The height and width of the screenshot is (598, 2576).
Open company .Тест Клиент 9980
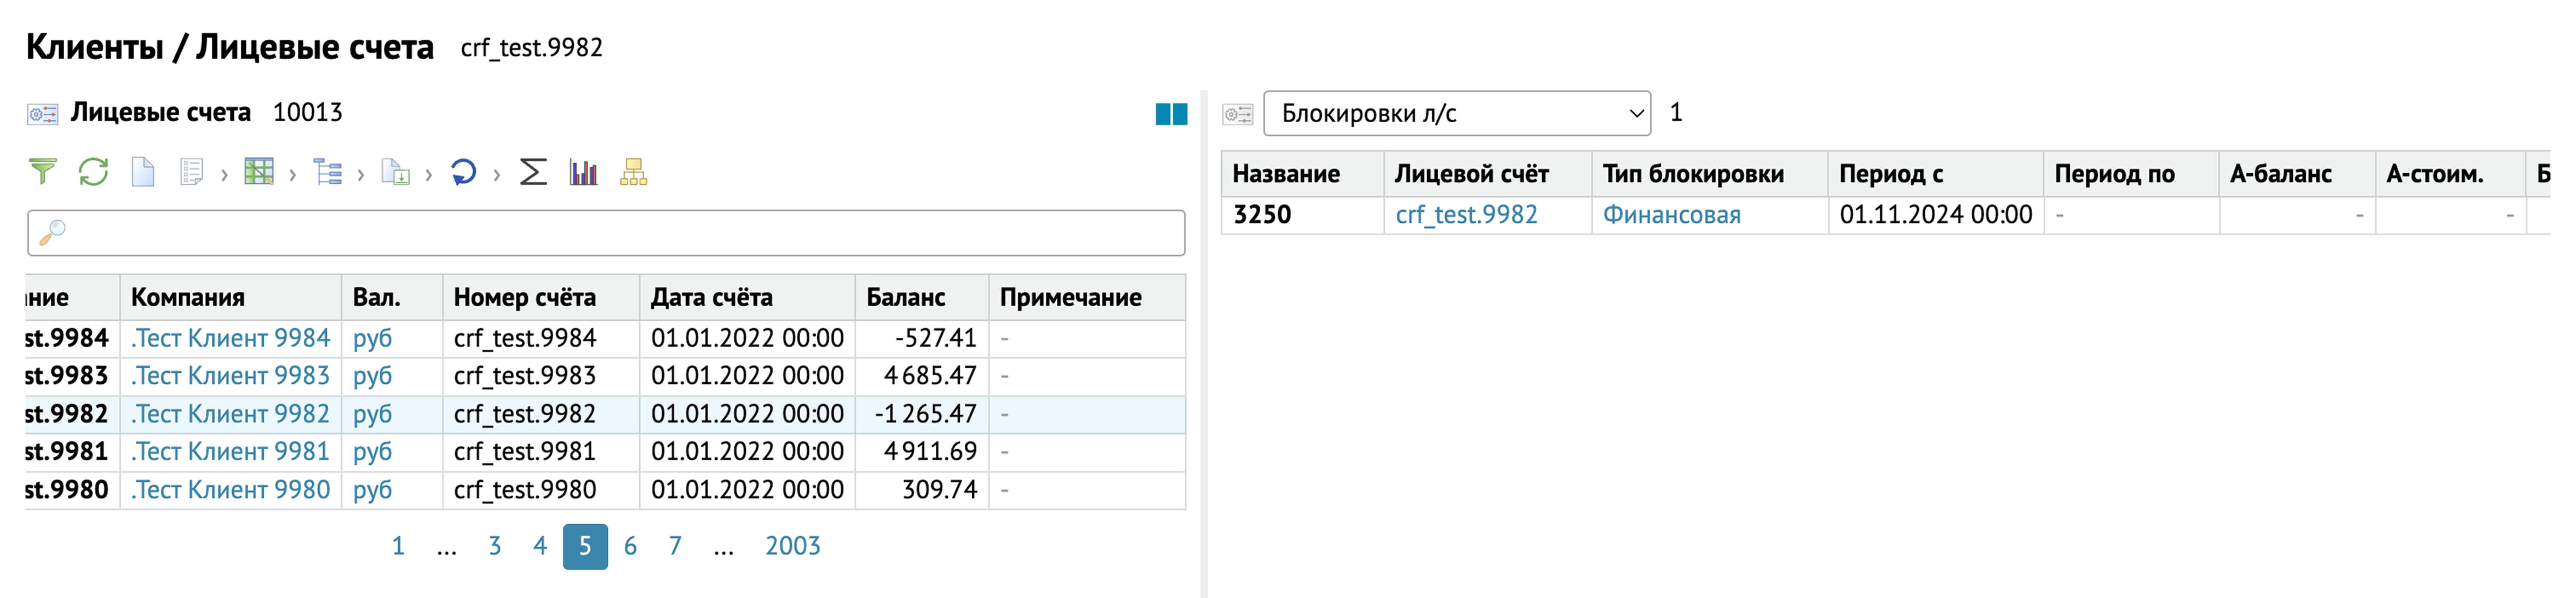click(x=230, y=490)
